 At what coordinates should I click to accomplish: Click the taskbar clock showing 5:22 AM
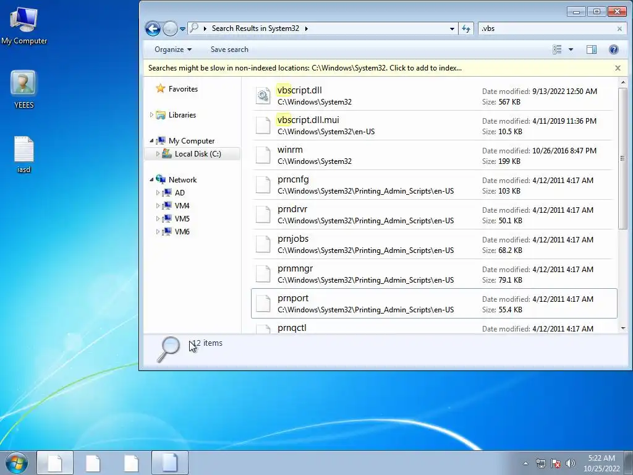click(601, 463)
